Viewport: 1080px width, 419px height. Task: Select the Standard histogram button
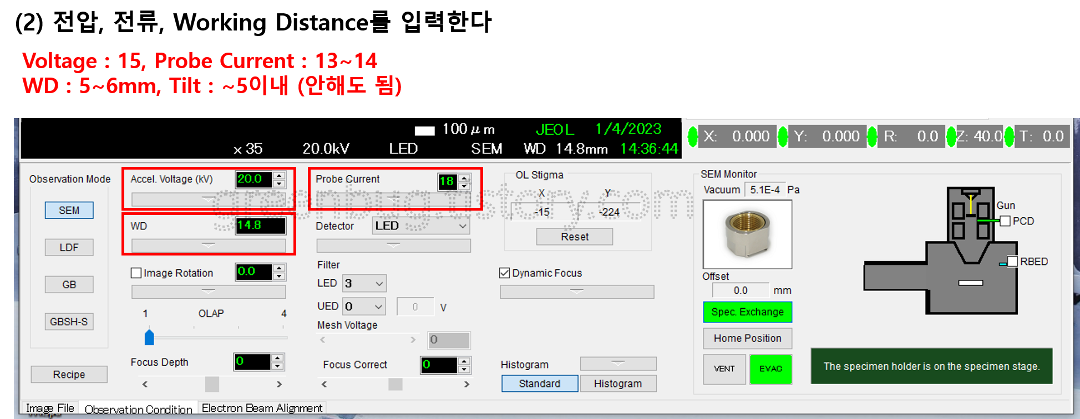[540, 384]
